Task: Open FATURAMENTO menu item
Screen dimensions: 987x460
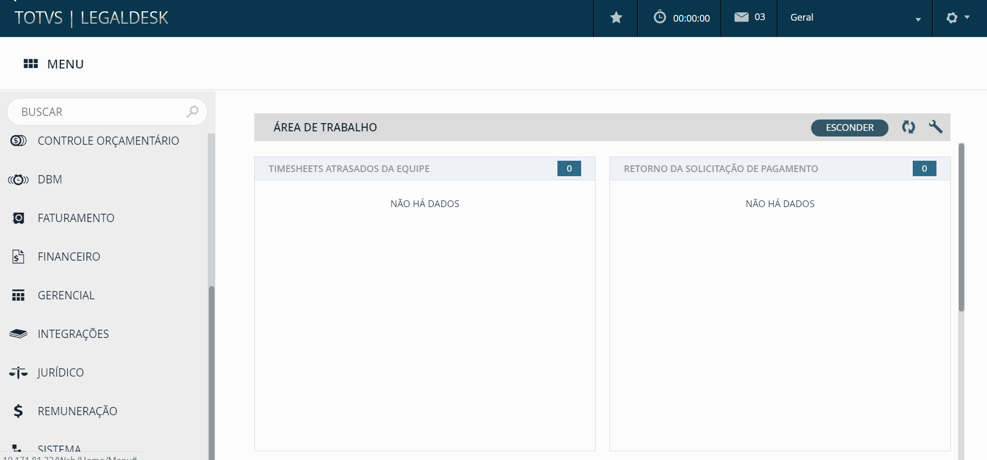Action: coord(76,218)
